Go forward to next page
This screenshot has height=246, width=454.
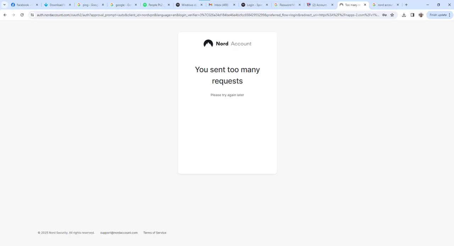[13, 15]
